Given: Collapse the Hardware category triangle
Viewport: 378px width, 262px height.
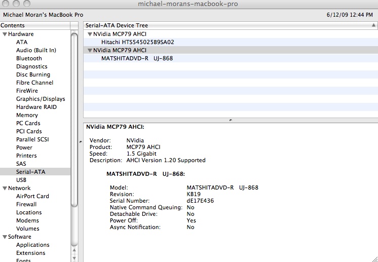Looking at the screenshot, I should [5, 34].
